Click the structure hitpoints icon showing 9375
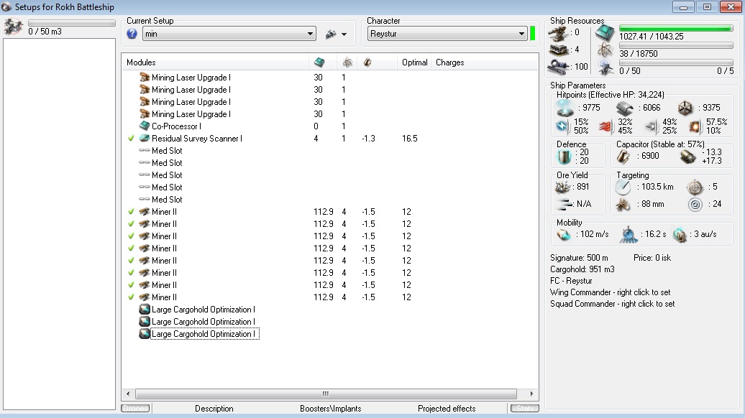The image size is (745, 418). pyautogui.click(x=685, y=108)
